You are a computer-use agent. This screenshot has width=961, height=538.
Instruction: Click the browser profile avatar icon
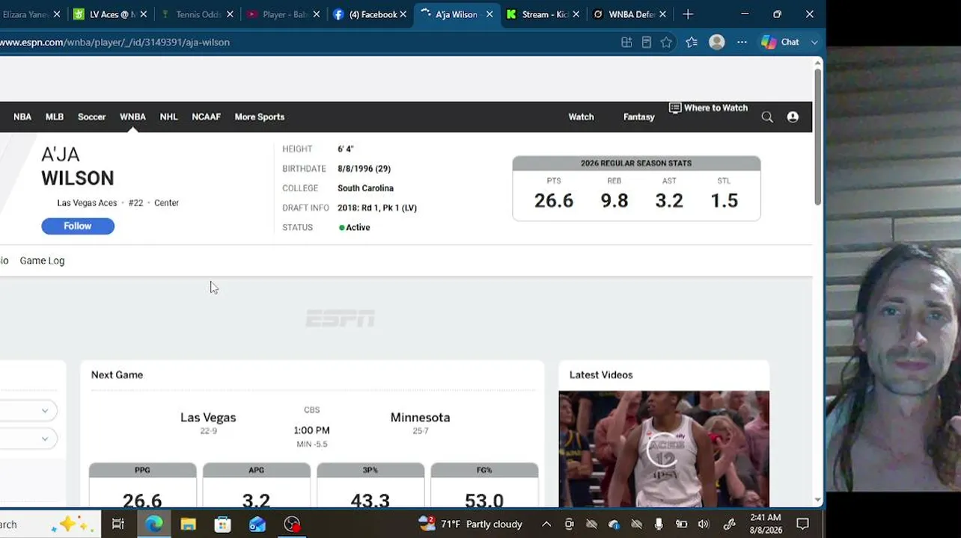click(717, 43)
